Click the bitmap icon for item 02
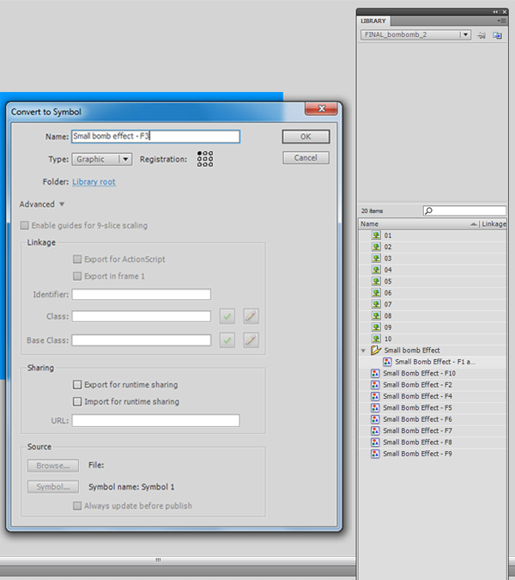This screenshot has height=580, width=515. point(376,247)
